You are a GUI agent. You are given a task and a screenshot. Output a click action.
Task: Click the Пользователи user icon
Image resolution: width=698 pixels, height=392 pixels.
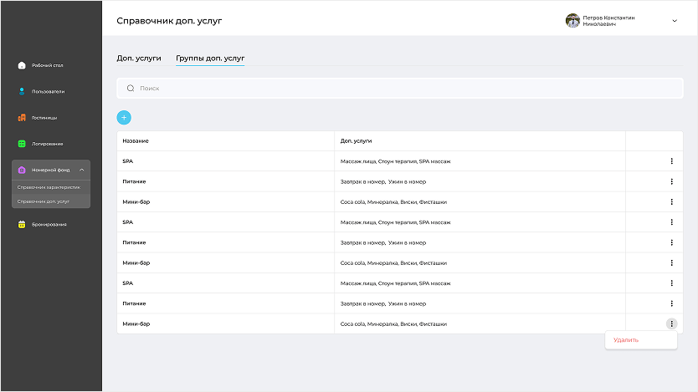pyautogui.click(x=22, y=91)
